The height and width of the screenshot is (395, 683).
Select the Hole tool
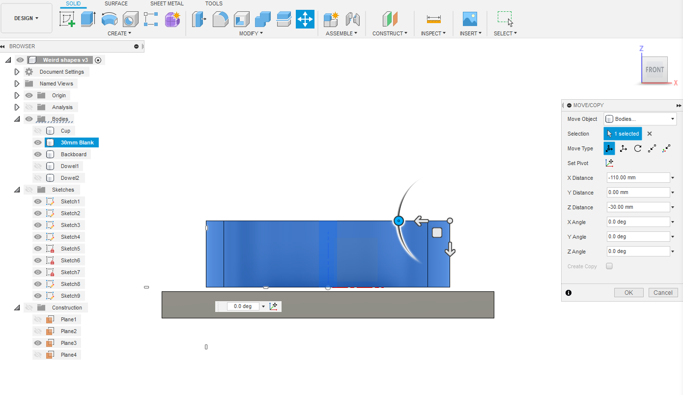[130, 19]
